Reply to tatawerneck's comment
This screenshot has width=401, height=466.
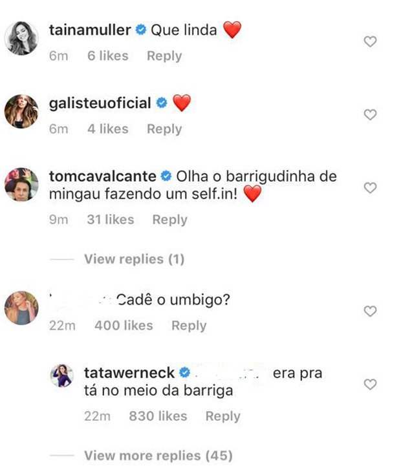tap(222, 417)
